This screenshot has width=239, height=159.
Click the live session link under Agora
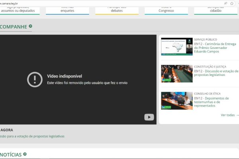pos(32,136)
